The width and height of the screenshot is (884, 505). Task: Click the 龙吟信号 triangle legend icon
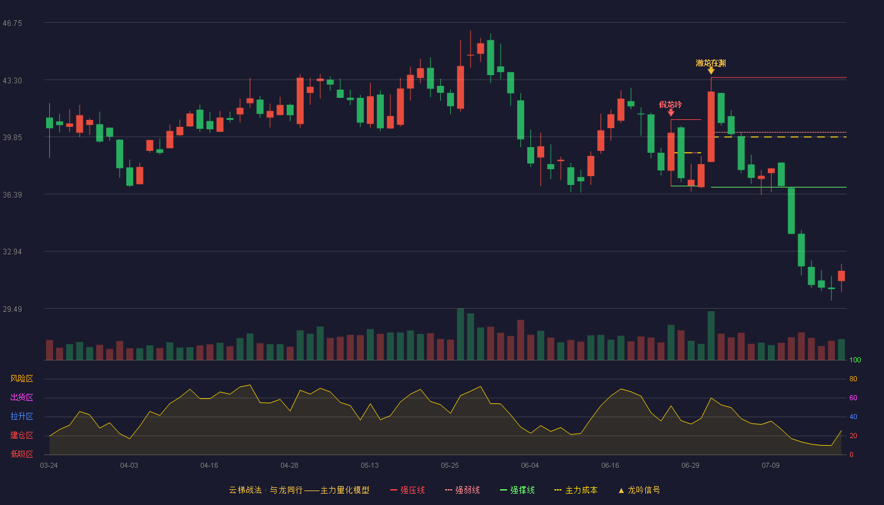click(621, 490)
